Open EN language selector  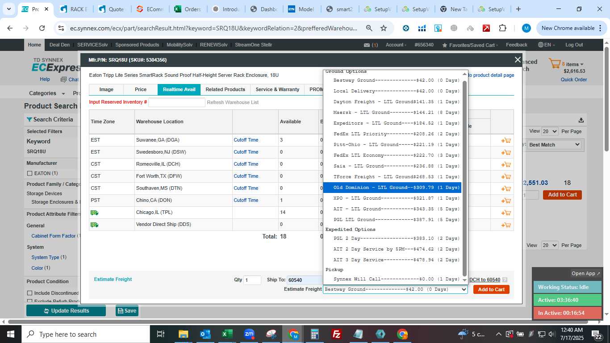(x=547, y=45)
